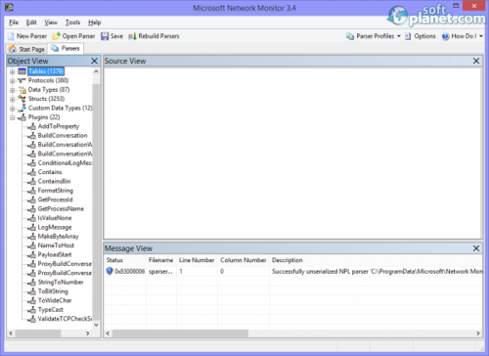Close the Source View panel
Screen dimensions: 489x356
tap(476, 61)
